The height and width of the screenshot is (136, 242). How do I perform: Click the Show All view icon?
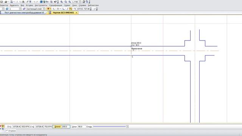coord(84,2)
